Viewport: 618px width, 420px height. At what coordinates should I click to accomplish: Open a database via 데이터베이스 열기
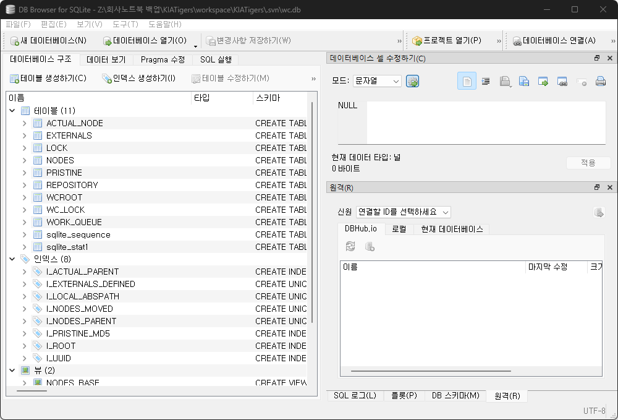[145, 41]
